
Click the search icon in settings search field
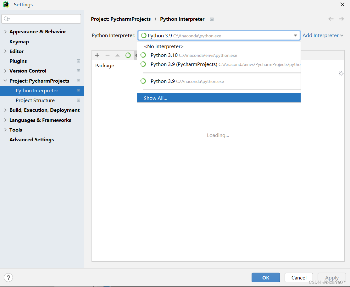tap(7, 19)
